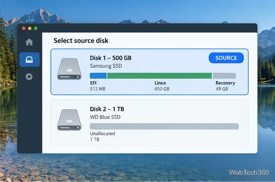
Task: Click the "1 TB" unallocated size value
Action: point(95,140)
